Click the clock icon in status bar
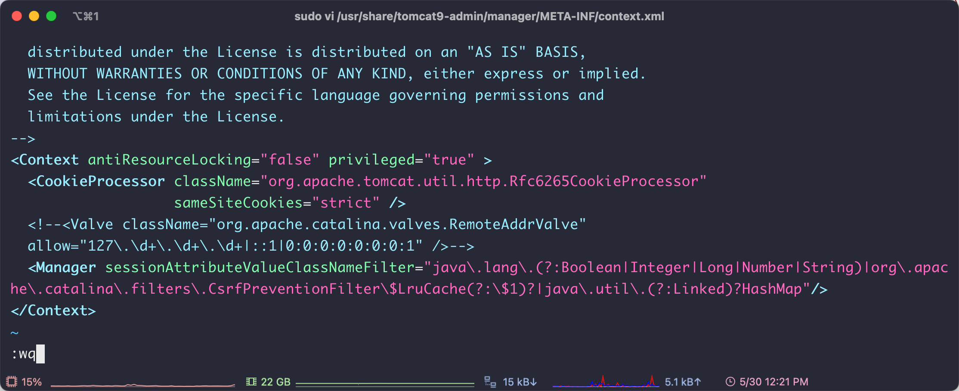Viewport: 959px width, 391px height. 730,382
